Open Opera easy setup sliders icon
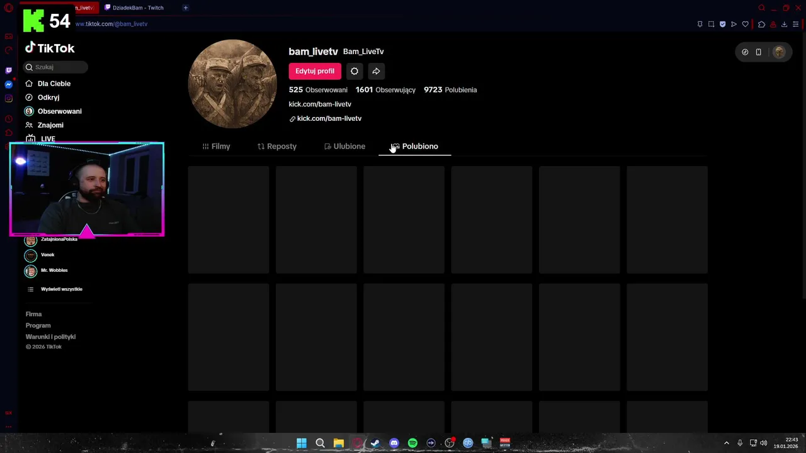This screenshot has height=453, width=806. [x=796, y=24]
